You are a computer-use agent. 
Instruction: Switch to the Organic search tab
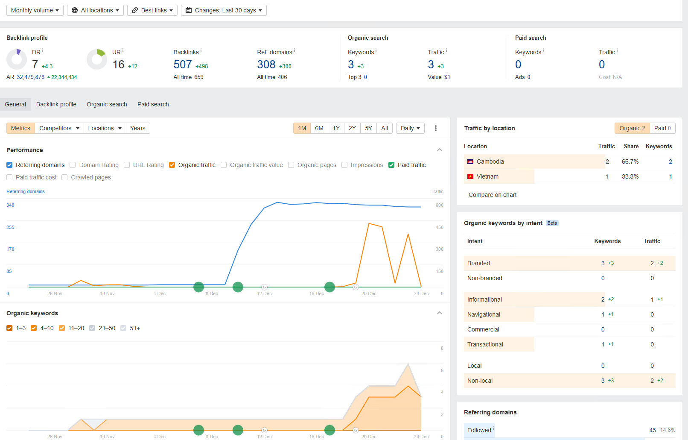(107, 104)
